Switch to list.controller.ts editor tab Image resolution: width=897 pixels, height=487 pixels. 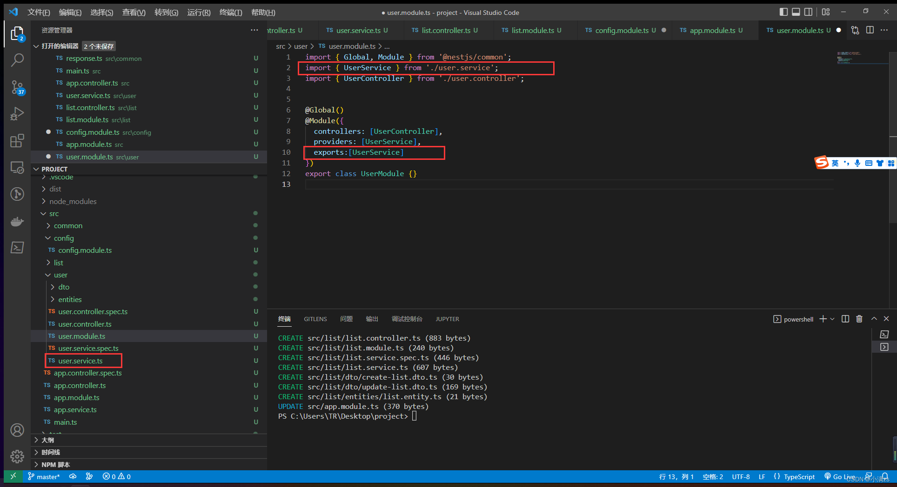tap(446, 30)
